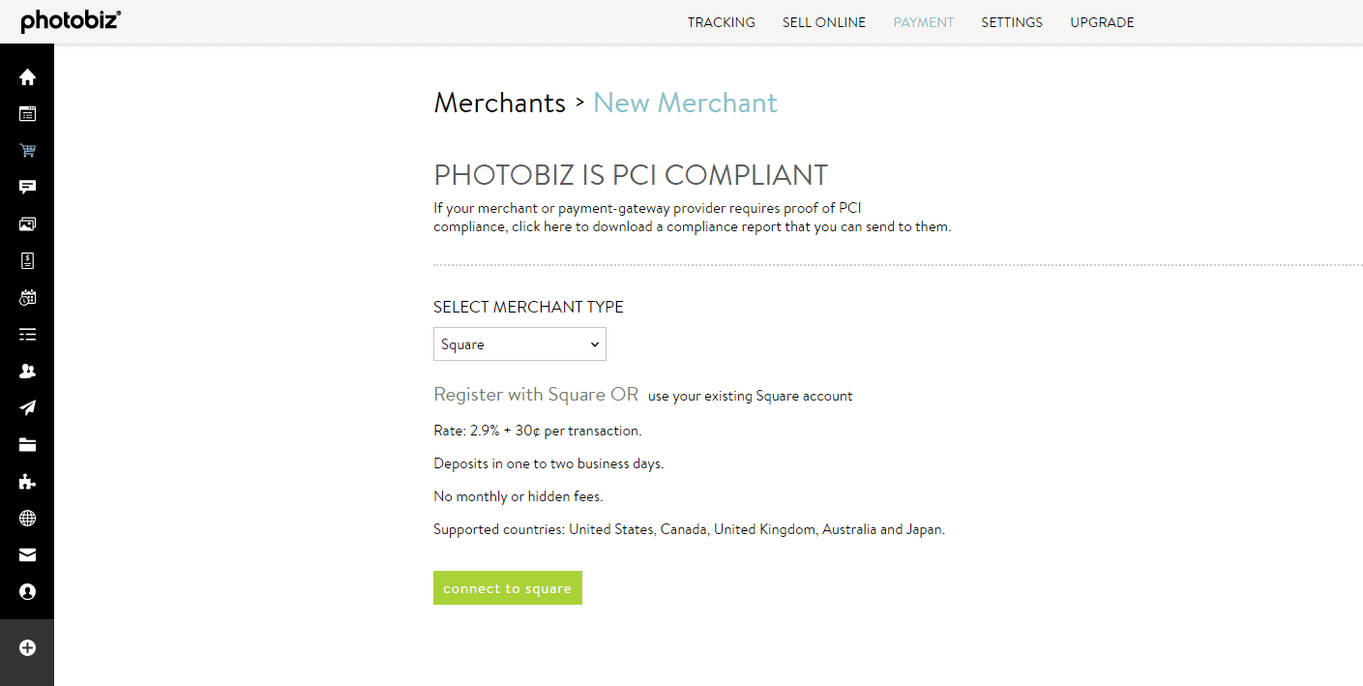Viewport: 1363px width, 686px height.
Task: Open the contacts people icon
Action: [x=27, y=372]
